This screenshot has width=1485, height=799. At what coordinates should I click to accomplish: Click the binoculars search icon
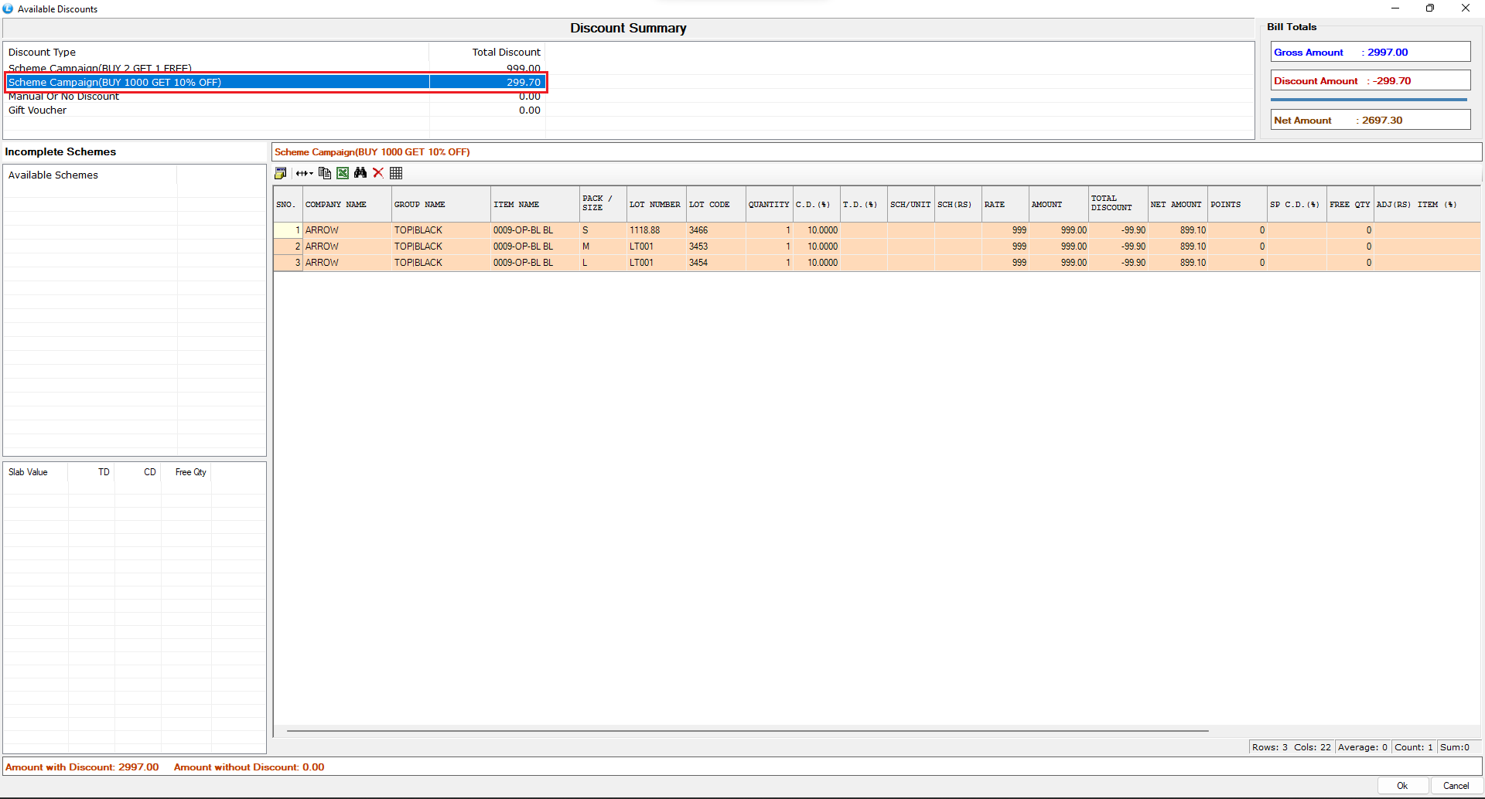[x=360, y=173]
